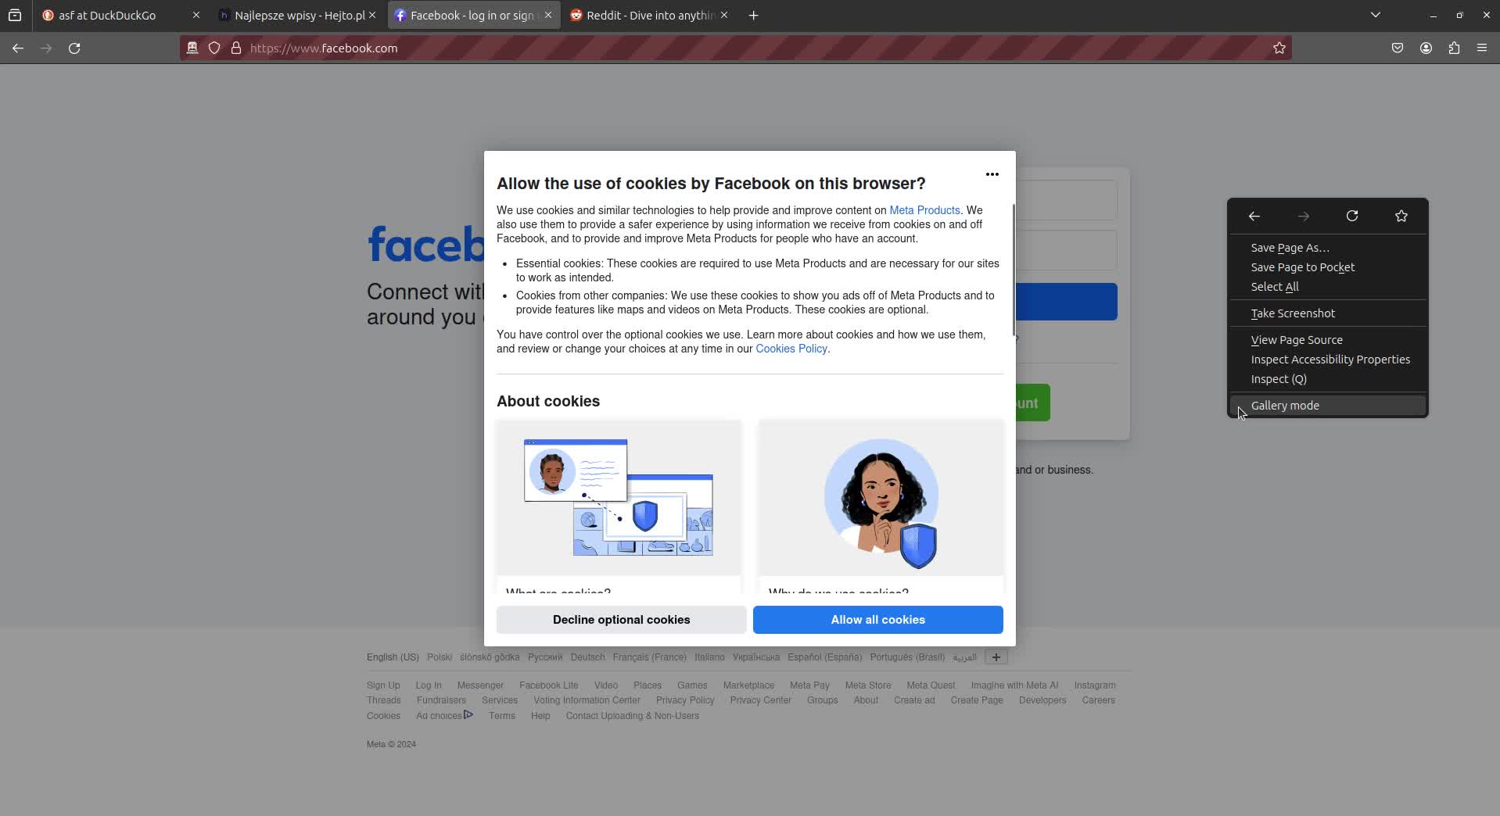Viewport: 1500px width, 816px height.
Task: Click the context menu bookmark star
Action: pos(1401,216)
